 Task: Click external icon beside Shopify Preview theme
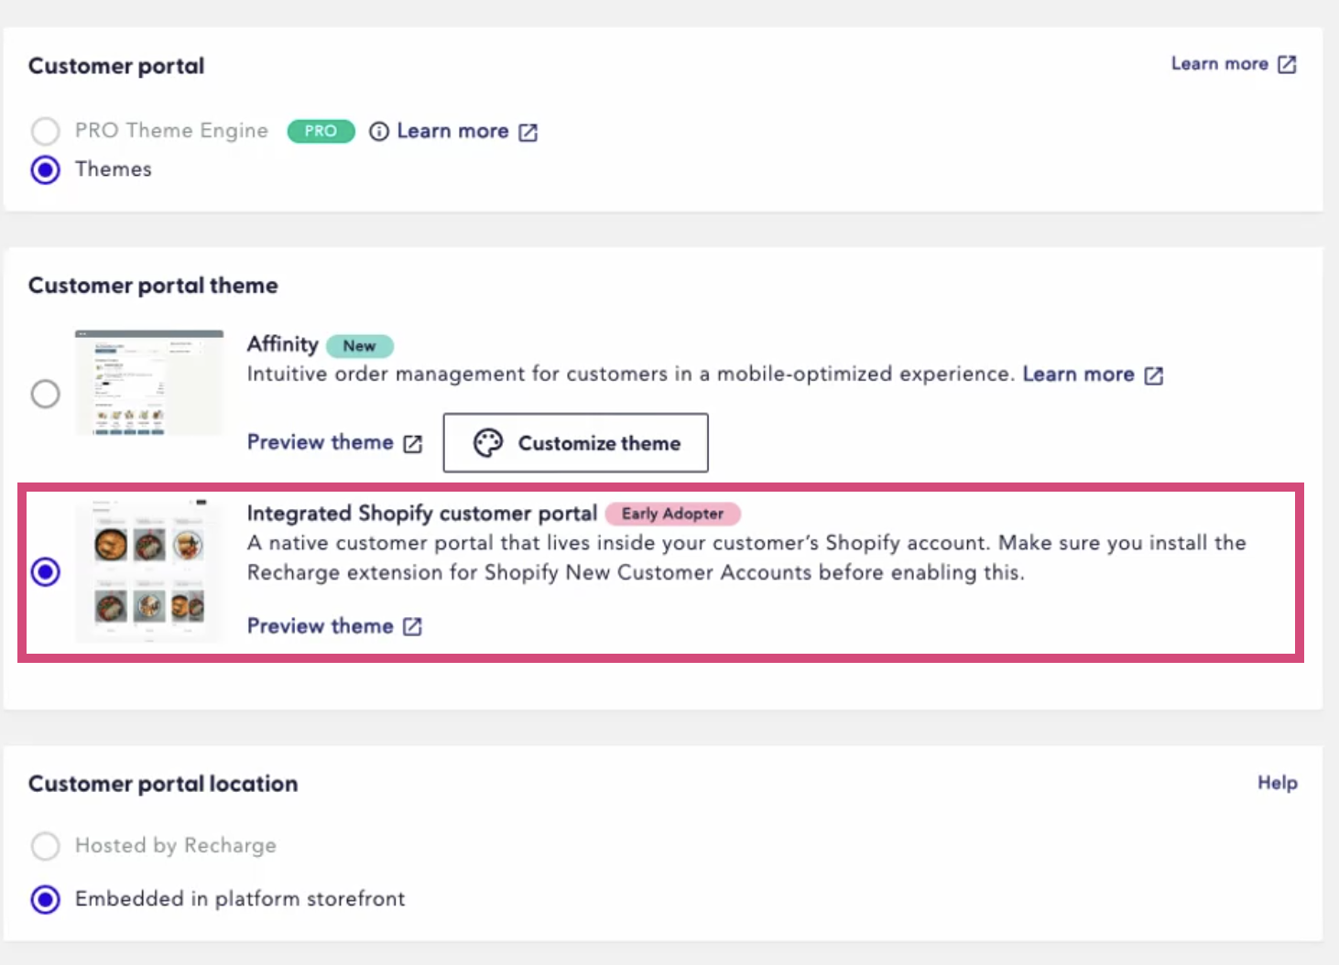pos(413,626)
